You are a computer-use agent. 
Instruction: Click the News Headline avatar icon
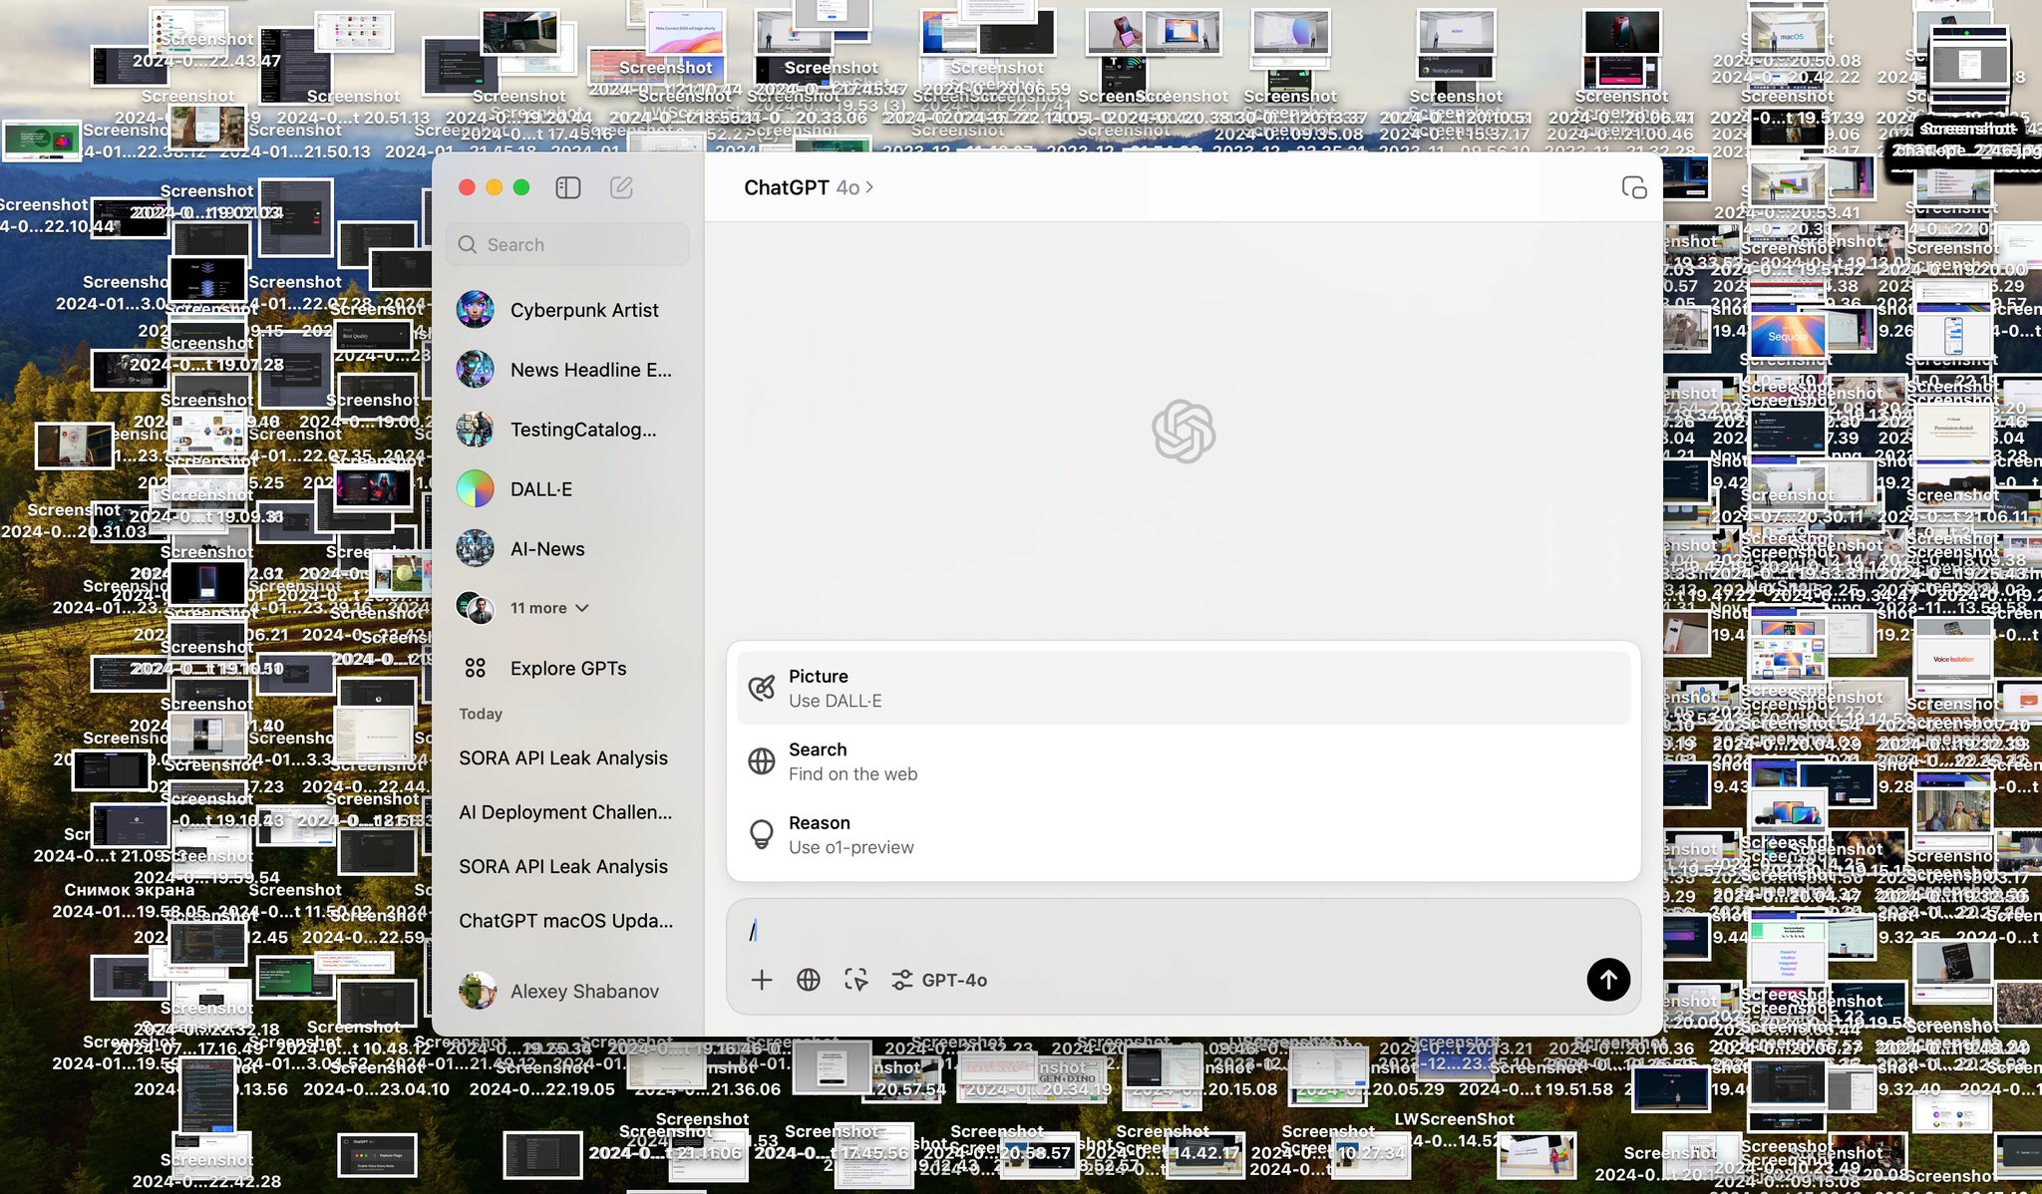(476, 370)
